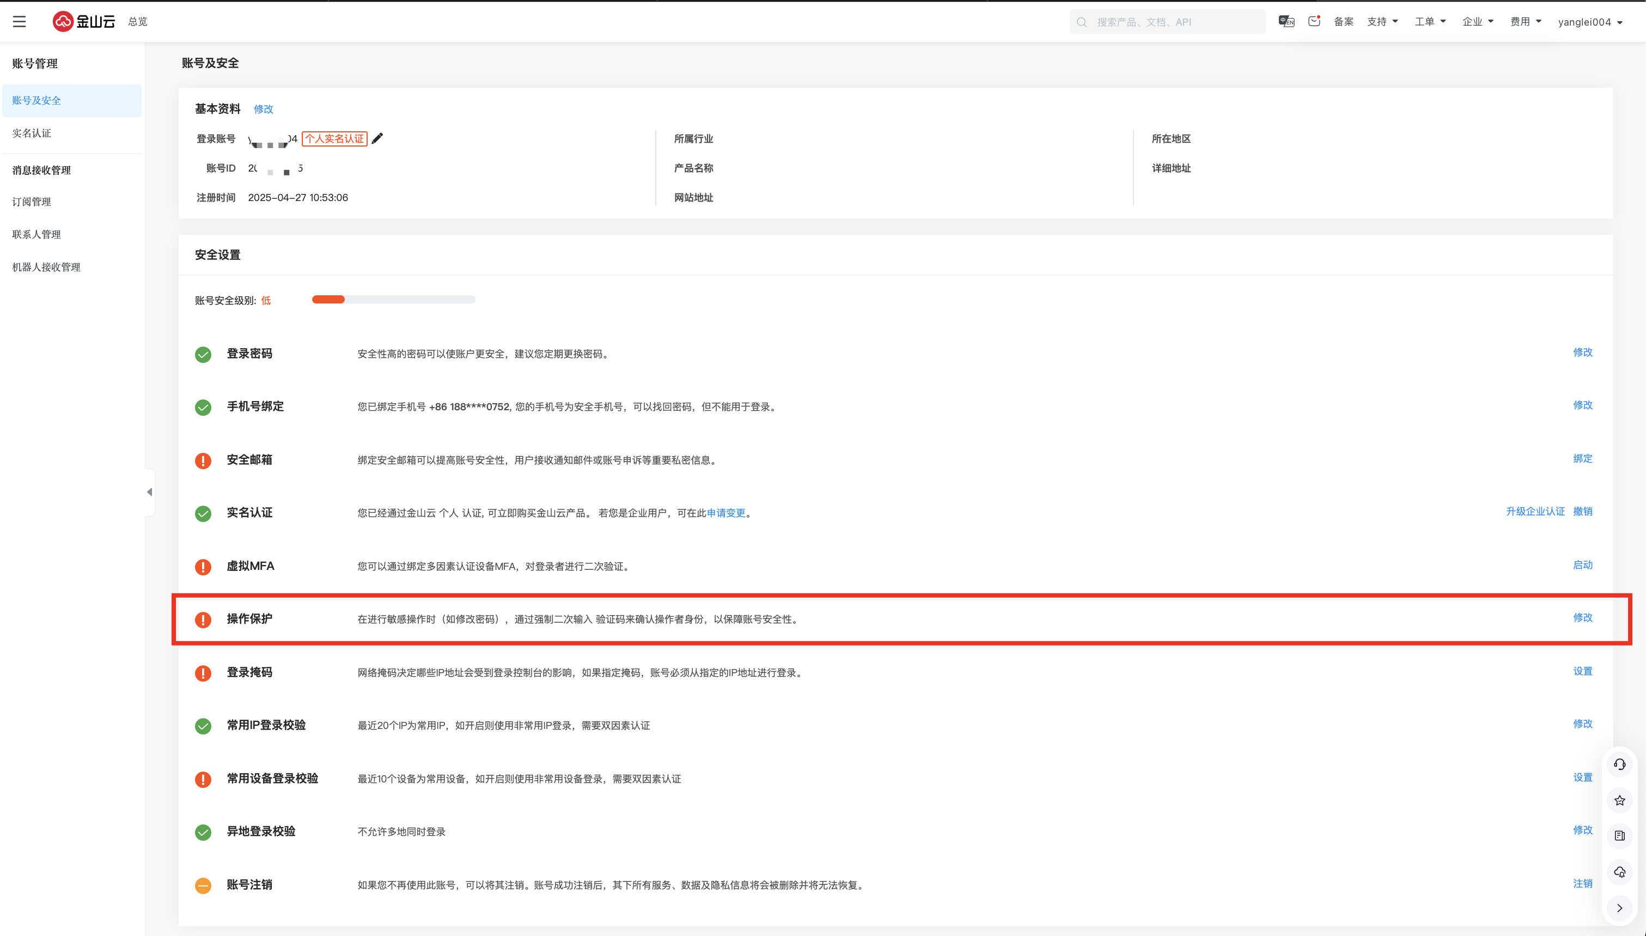The width and height of the screenshot is (1646, 936).
Task: Open the cloud bell notification icon
Action: [1620, 872]
